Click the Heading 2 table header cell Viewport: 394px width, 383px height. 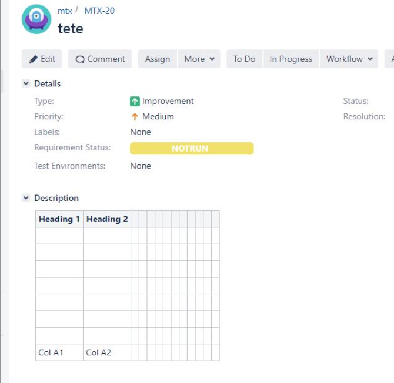(107, 219)
